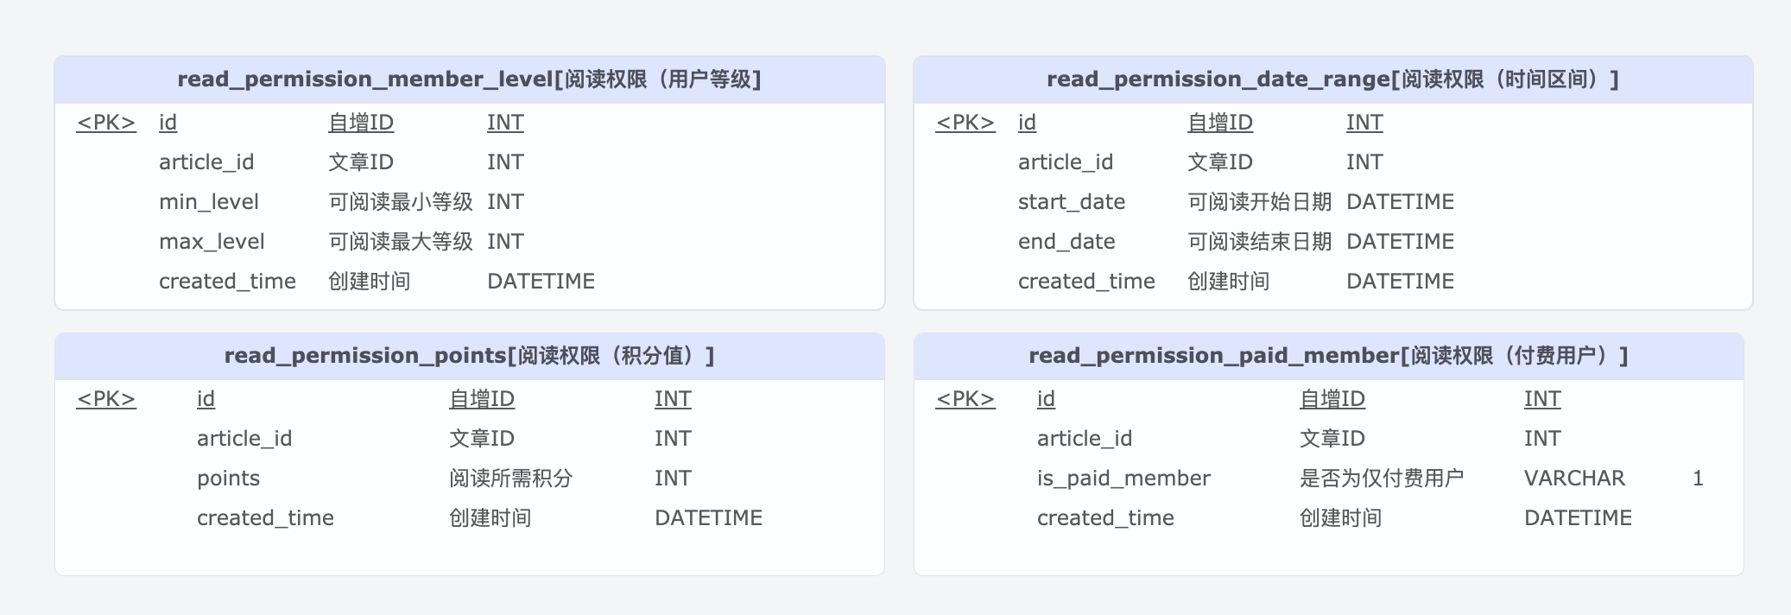Click the start_date field name
Screen dimensions: 1791x615
coord(1071,202)
